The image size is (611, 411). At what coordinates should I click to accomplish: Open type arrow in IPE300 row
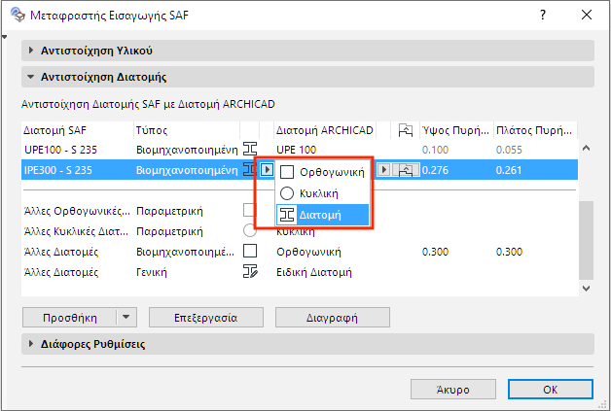[x=268, y=170]
